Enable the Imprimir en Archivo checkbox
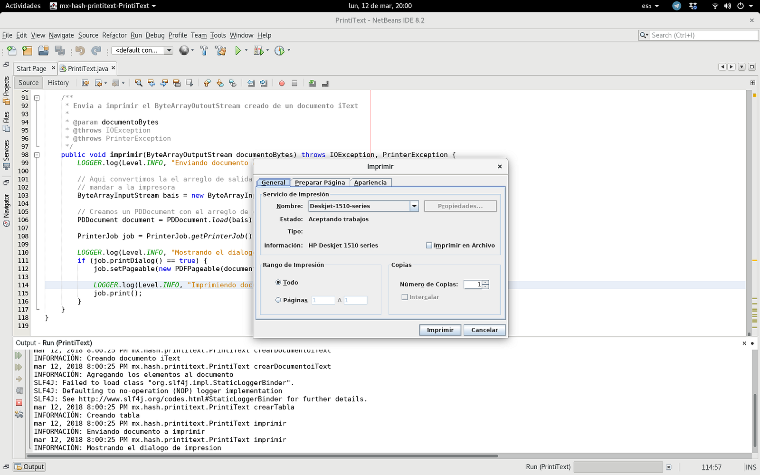Image resolution: width=760 pixels, height=475 pixels. pyautogui.click(x=429, y=246)
